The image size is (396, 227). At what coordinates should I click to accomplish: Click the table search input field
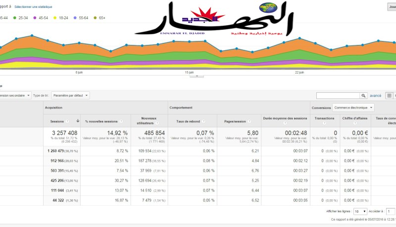pos(338,96)
